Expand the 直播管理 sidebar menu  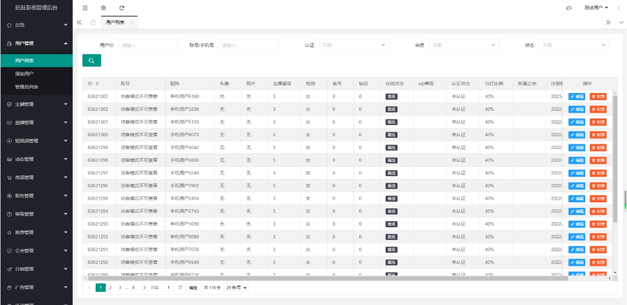pos(36,123)
